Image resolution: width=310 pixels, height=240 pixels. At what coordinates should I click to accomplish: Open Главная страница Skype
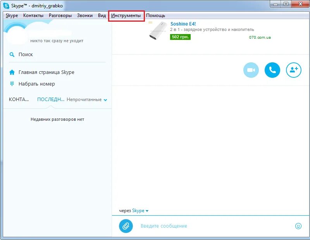pyautogui.click(x=46, y=72)
